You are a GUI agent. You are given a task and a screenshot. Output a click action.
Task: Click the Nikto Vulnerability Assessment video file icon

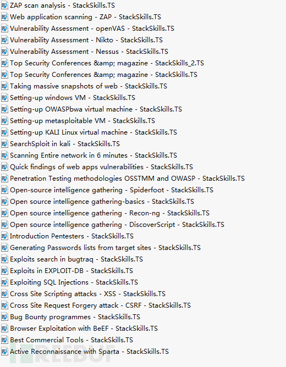pyautogui.click(x=4, y=40)
